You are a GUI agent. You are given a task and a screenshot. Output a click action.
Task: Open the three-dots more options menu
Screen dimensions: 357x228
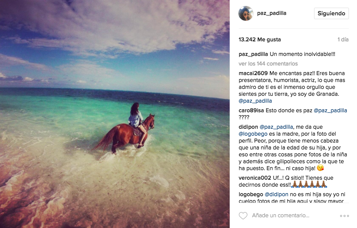pyautogui.click(x=344, y=216)
